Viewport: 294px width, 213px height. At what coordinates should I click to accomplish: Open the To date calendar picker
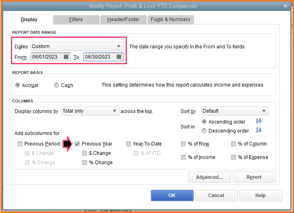[x=119, y=57]
